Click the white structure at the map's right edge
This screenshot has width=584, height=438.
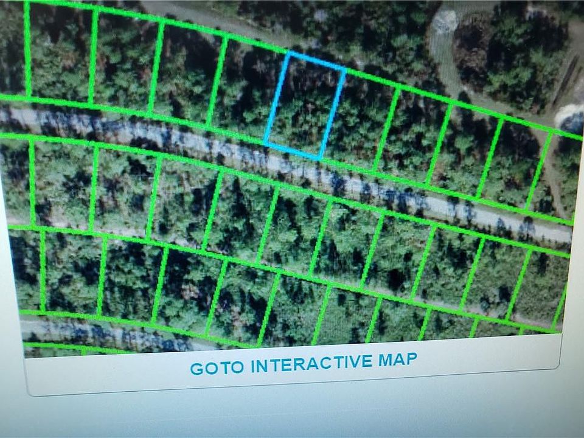570,118
